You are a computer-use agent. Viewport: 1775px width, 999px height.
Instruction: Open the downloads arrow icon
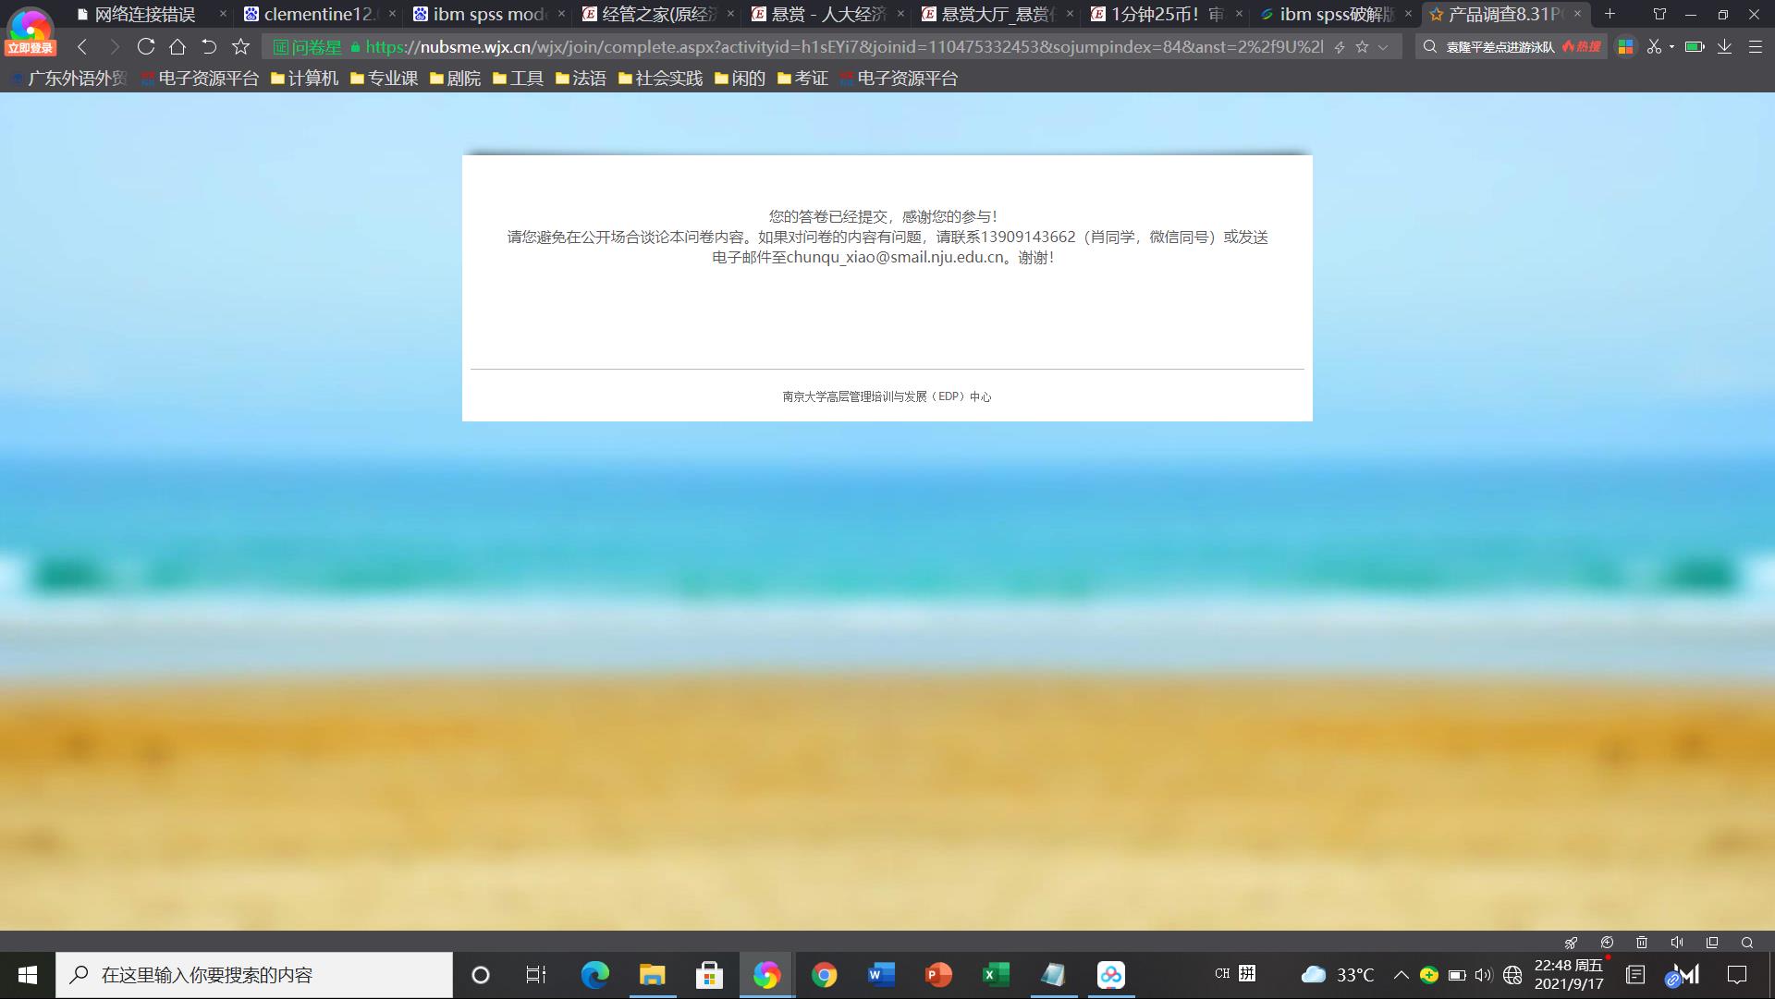pyautogui.click(x=1724, y=46)
